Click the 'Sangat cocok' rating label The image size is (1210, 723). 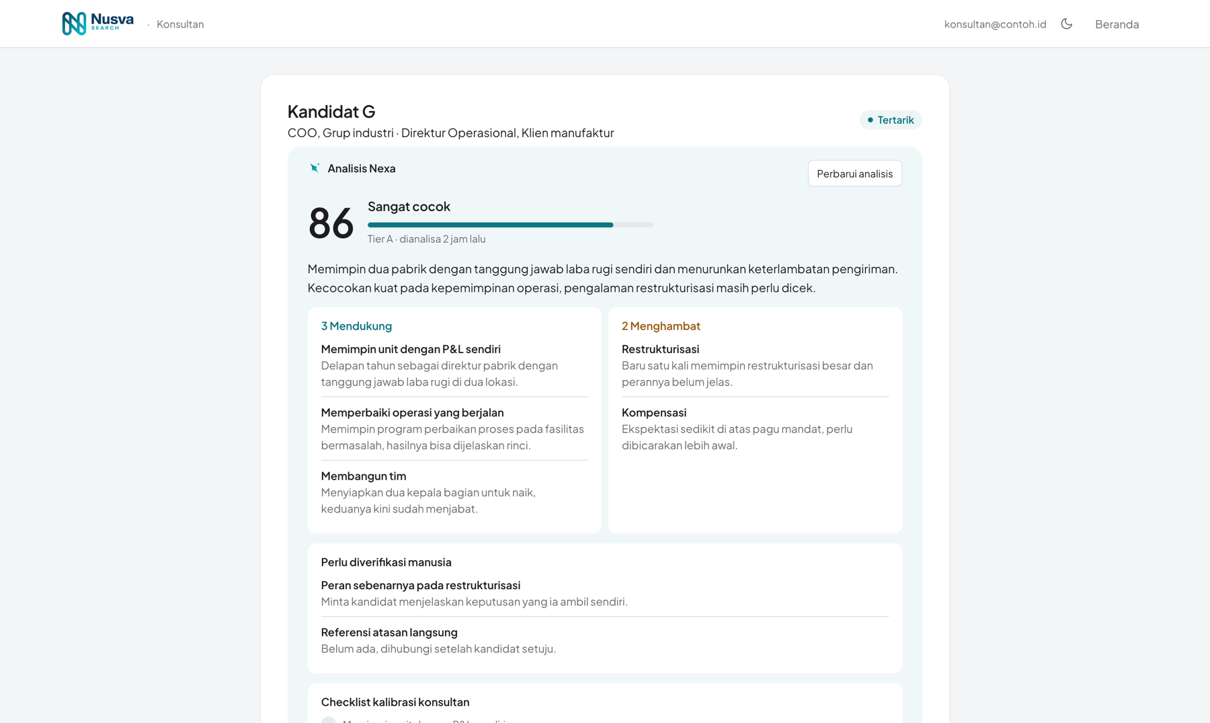click(409, 206)
